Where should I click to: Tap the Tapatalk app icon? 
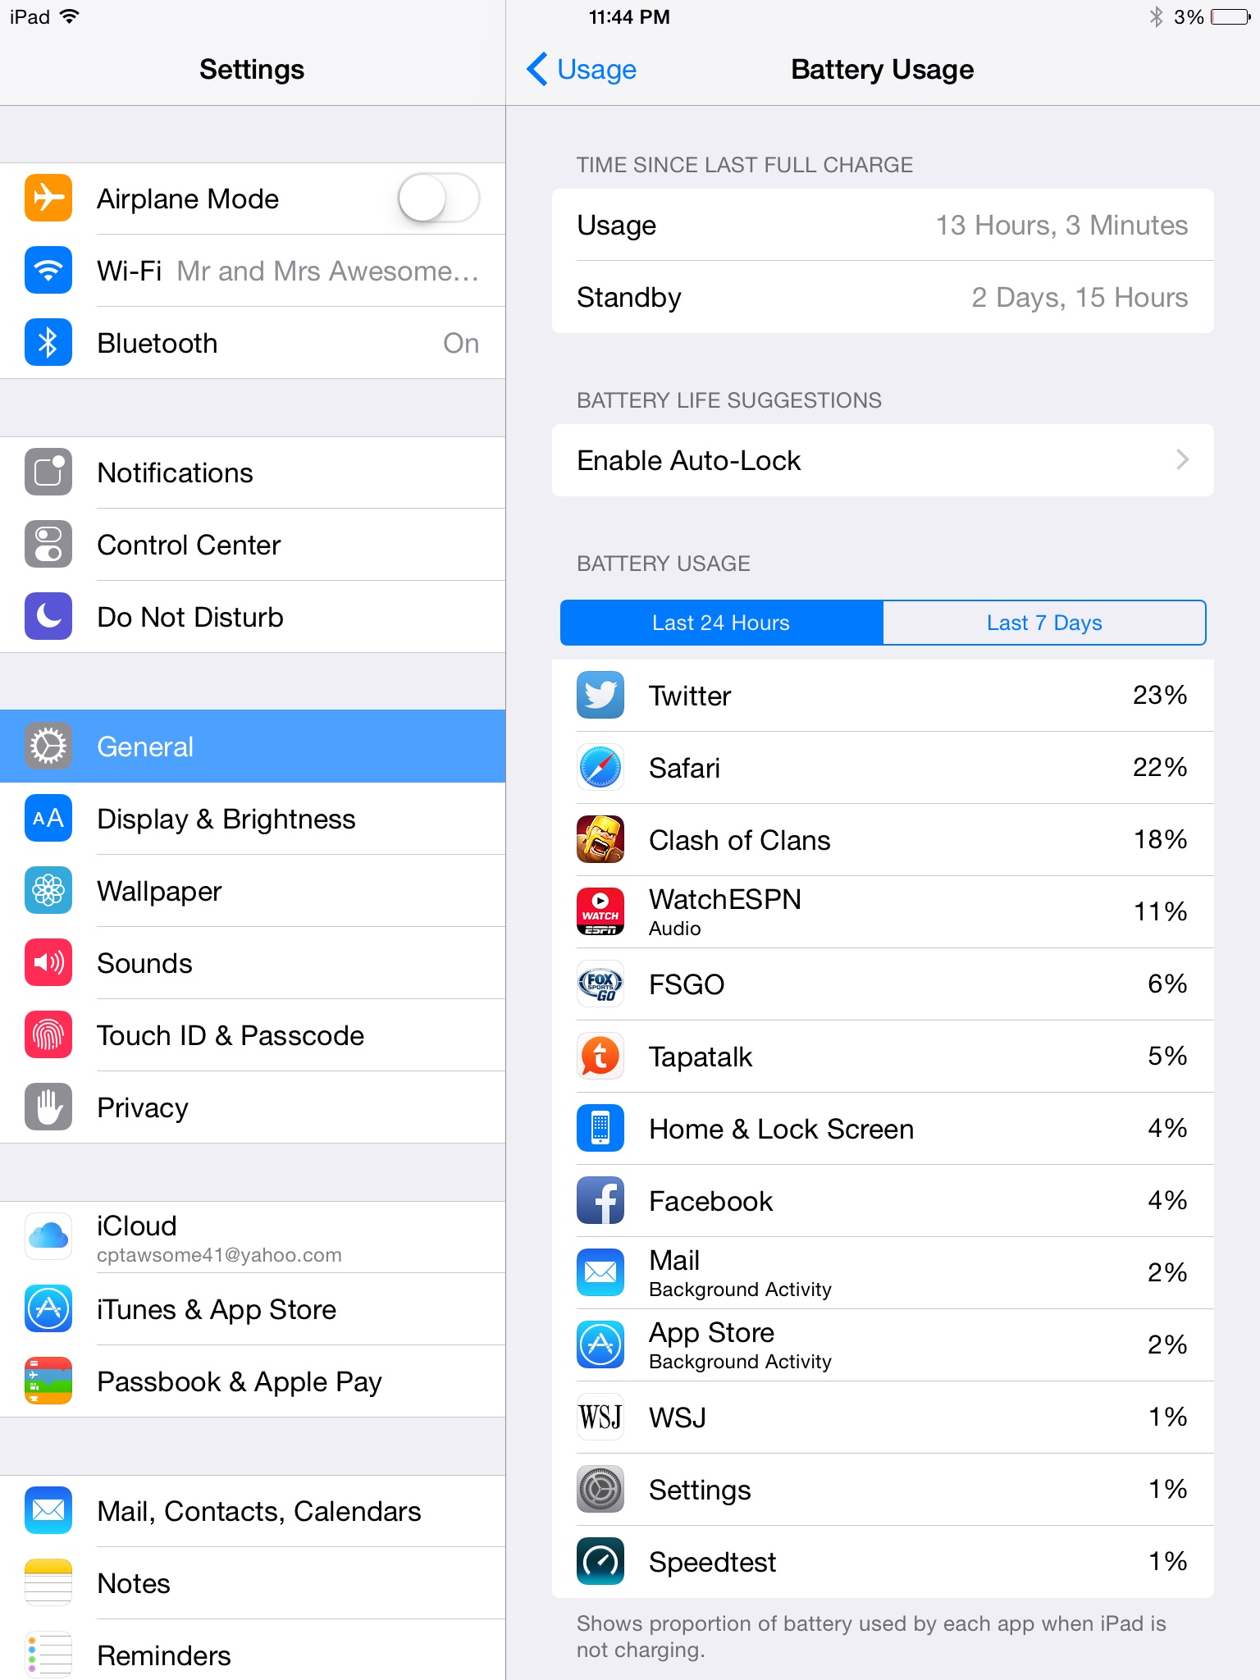[x=600, y=1056]
